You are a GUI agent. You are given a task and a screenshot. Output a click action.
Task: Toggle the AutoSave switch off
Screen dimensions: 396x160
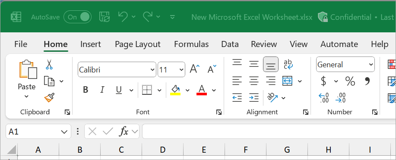click(77, 17)
